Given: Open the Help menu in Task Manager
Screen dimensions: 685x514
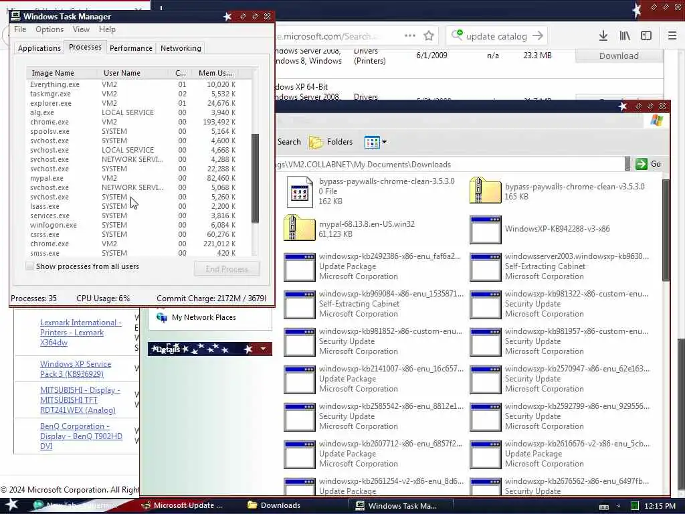Looking at the screenshot, I should (x=107, y=29).
